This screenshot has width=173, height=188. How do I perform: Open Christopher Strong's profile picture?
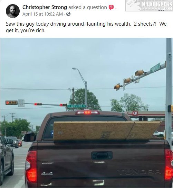pyautogui.click(x=13, y=11)
